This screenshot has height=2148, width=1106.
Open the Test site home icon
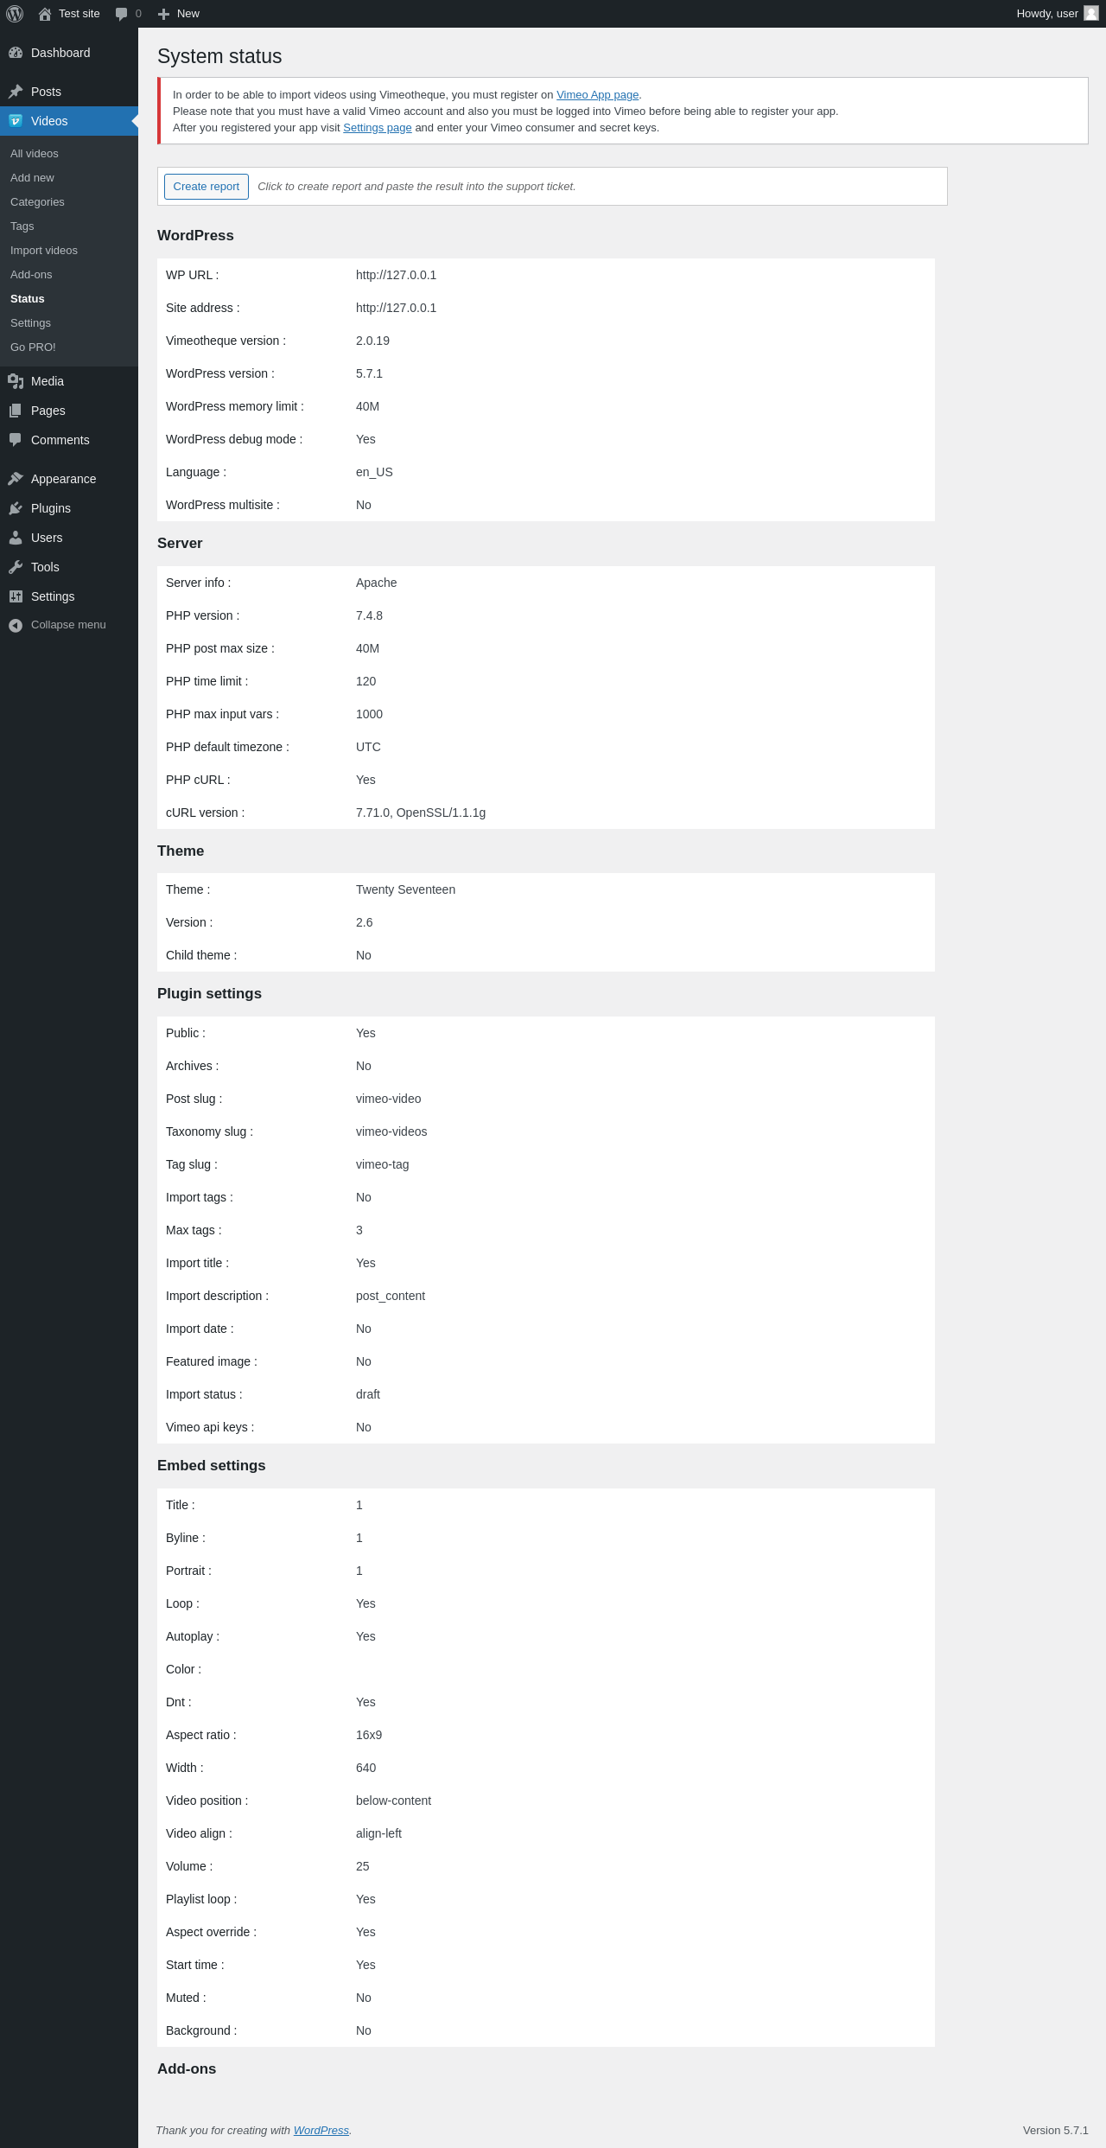pyautogui.click(x=45, y=14)
